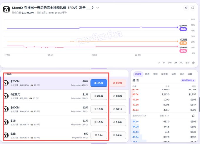This screenshot has width=200, height=144.
Task: Buy 是 at 20.6¢ for 4亿美元
Action: pyautogui.click(x=99, y=96)
